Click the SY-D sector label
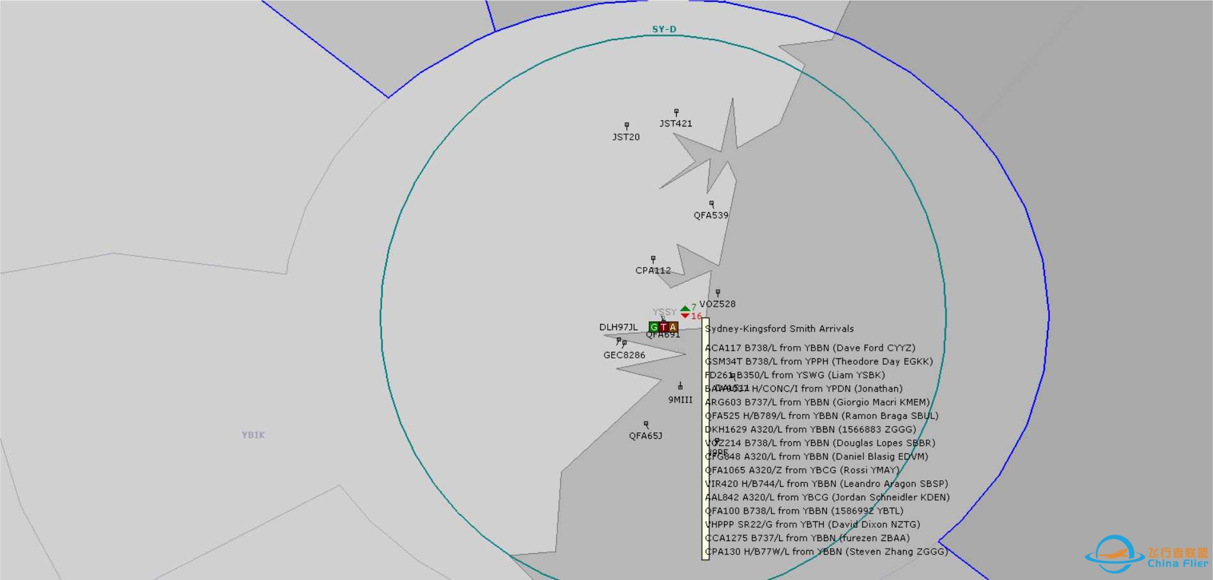The width and height of the screenshot is (1213, 580). (664, 29)
